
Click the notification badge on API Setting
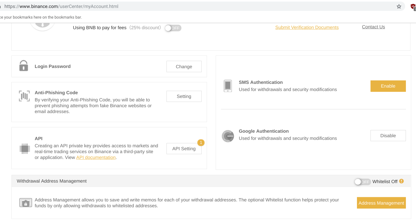click(x=201, y=143)
